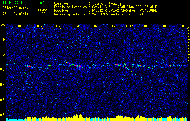Screen dimensions: 190x121
Task: Click the 0.9 kHz axis label
Action: tap(2, 70)
